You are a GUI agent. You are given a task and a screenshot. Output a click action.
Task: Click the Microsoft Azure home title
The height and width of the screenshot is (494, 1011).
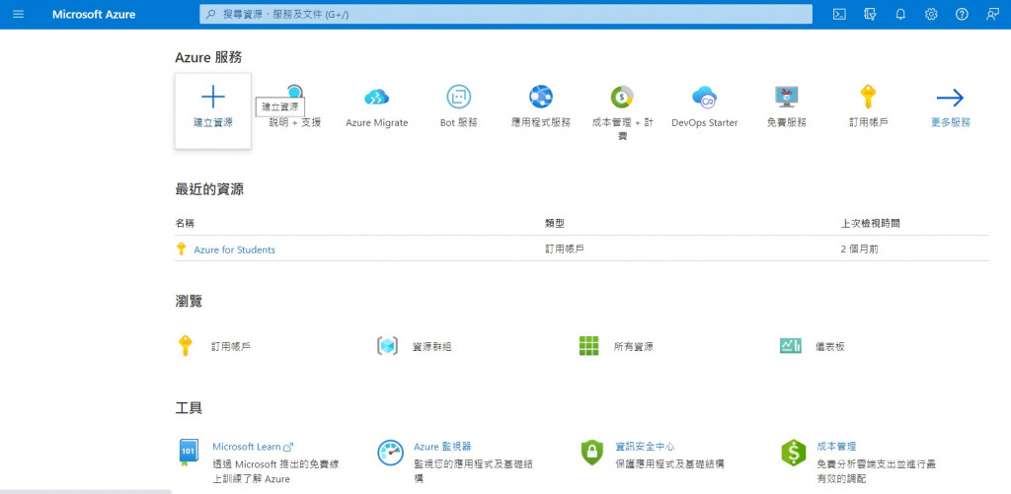click(94, 14)
